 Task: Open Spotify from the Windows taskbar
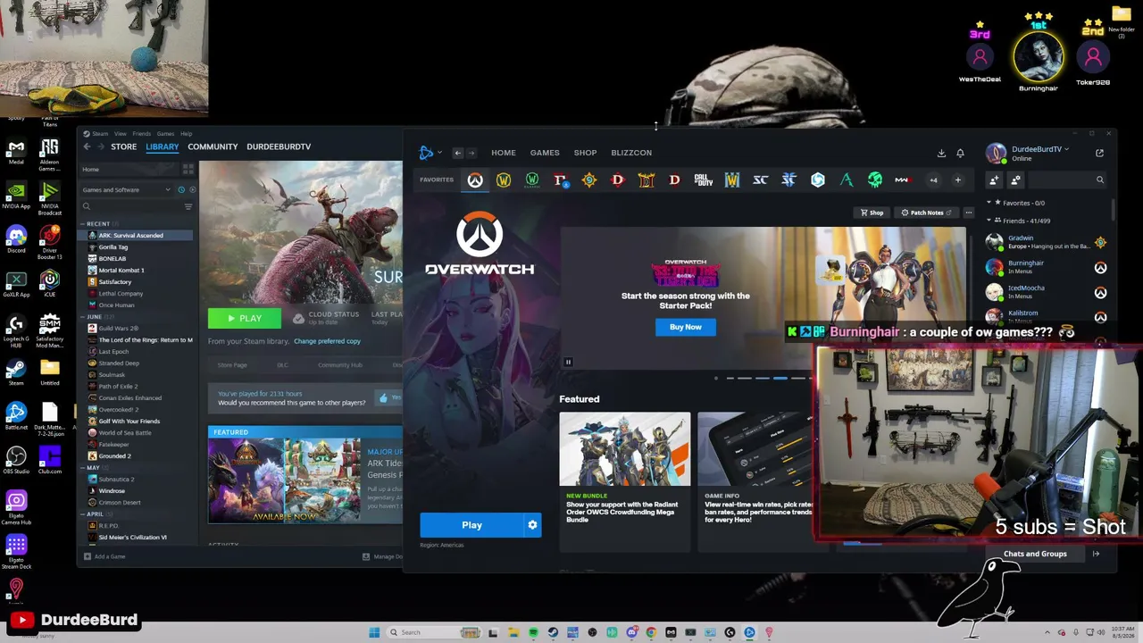533,632
